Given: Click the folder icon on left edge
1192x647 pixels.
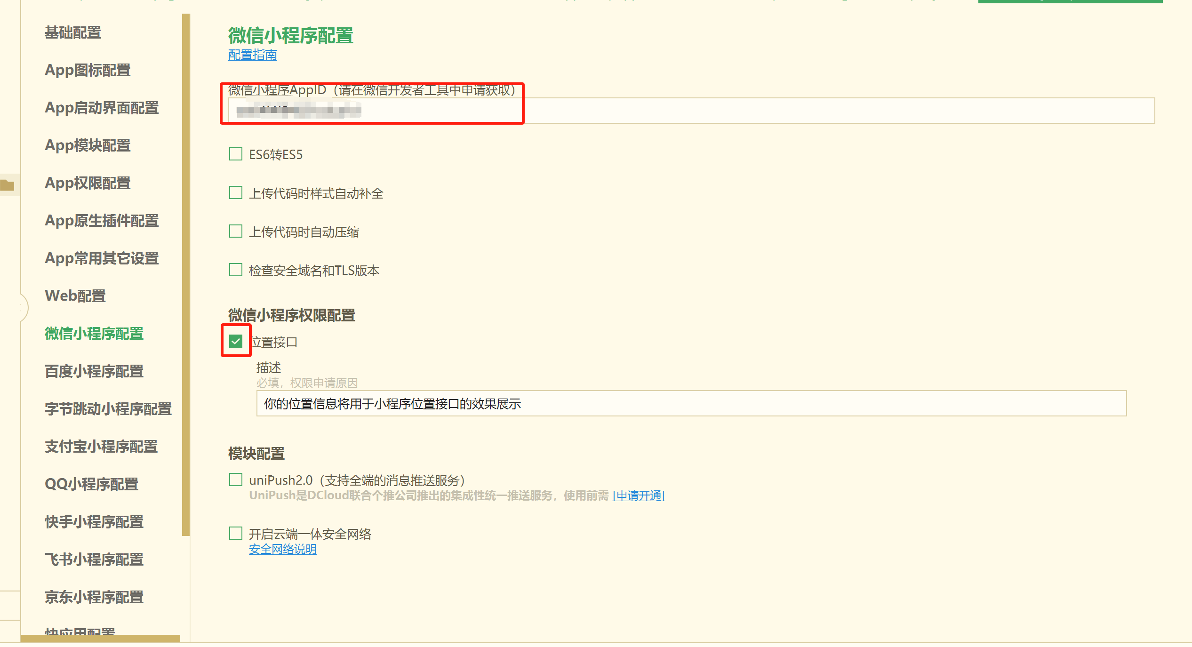Looking at the screenshot, I should (x=8, y=185).
